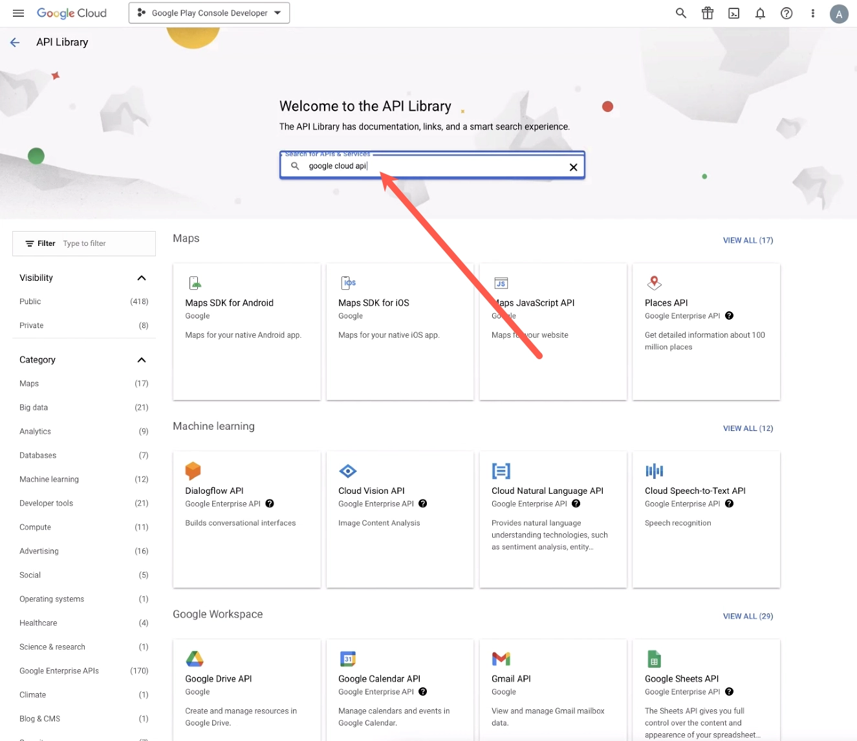This screenshot has height=741, width=857.
Task: Click the Cloud Vision API enterprise info icon
Action: point(423,503)
